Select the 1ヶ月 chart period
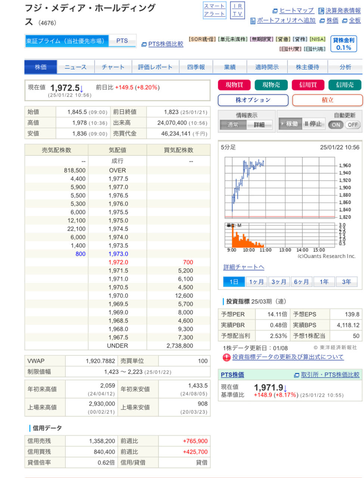 (256, 282)
